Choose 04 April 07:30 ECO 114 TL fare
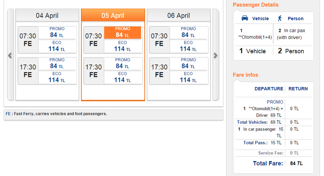 point(57,46)
